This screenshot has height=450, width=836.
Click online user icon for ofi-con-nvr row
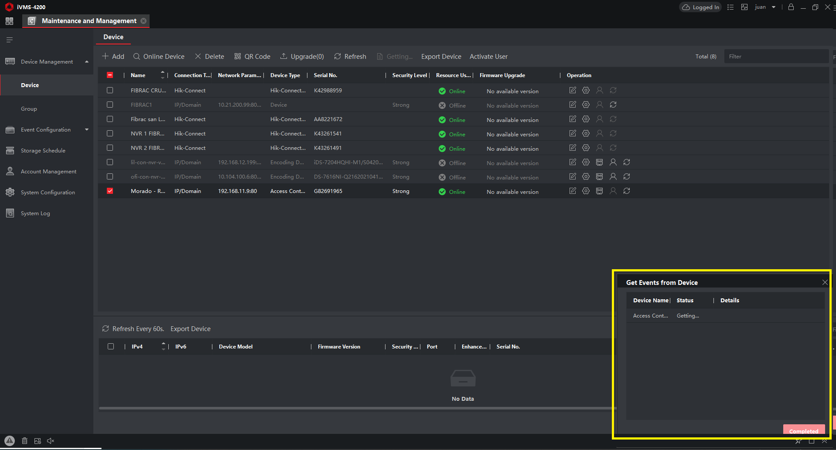pyautogui.click(x=613, y=177)
